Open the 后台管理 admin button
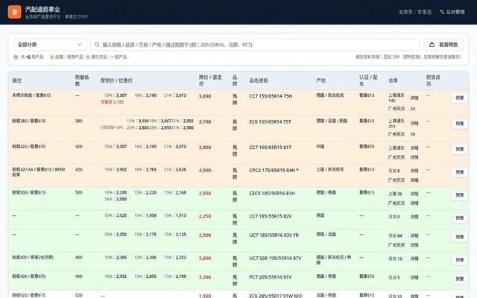This screenshot has height=298, width=477. [452, 12]
